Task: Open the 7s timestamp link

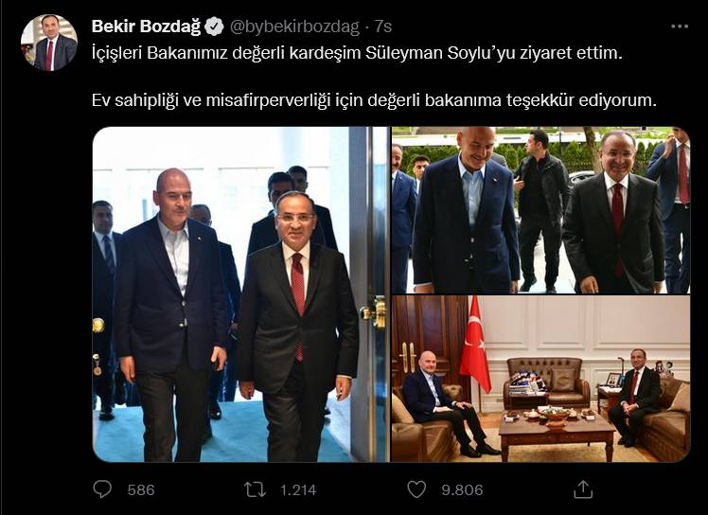Action: tap(383, 27)
